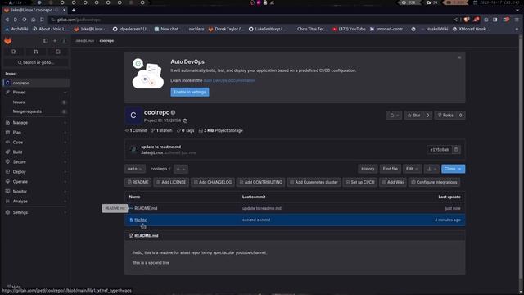Expand the Plan sidebar section
524x295 pixels.
point(36,133)
